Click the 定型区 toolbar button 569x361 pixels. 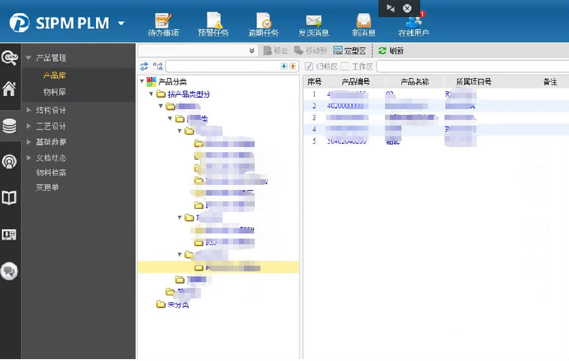[x=350, y=51]
